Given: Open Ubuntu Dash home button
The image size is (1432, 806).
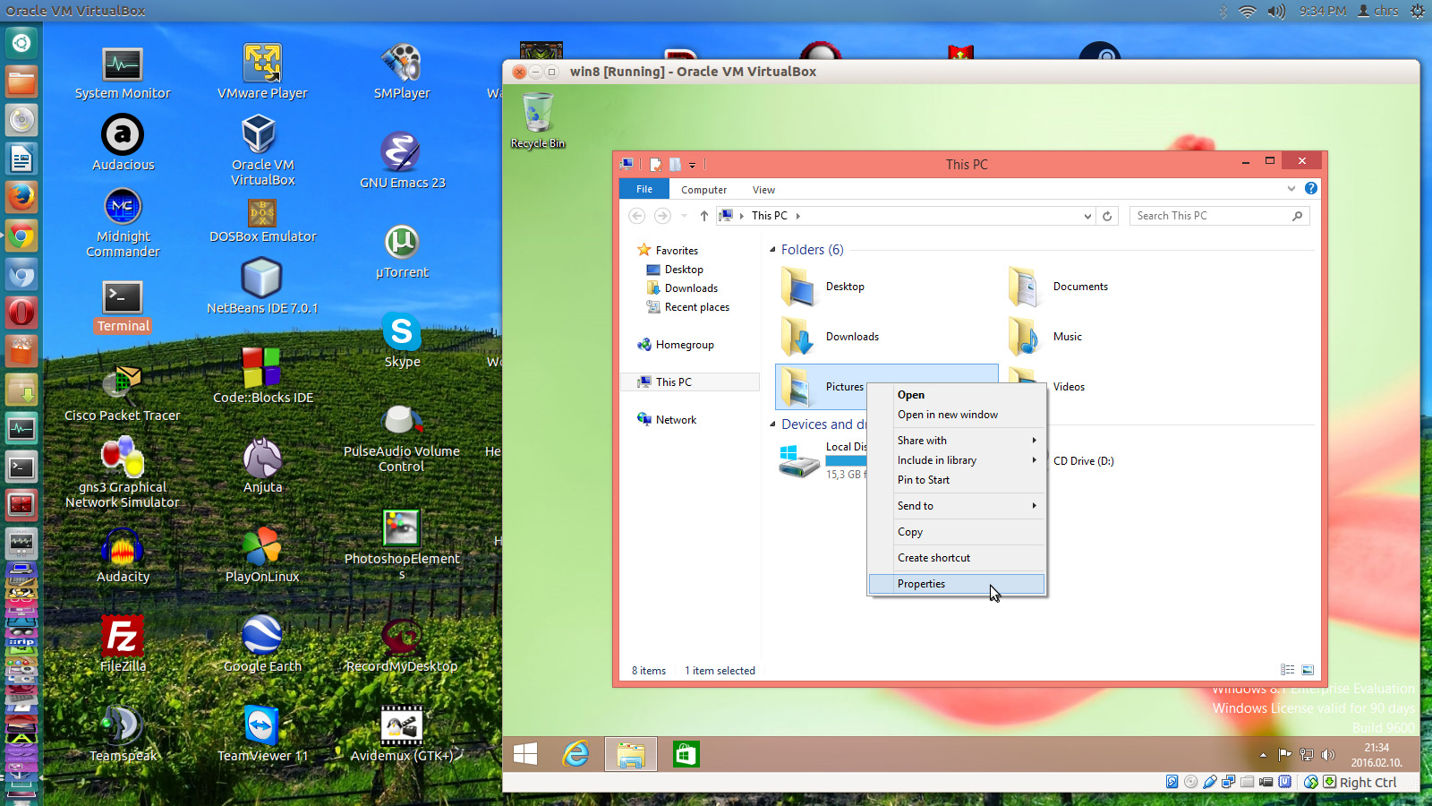Looking at the screenshot, I should pyautogui.click(x=21, y=42).
